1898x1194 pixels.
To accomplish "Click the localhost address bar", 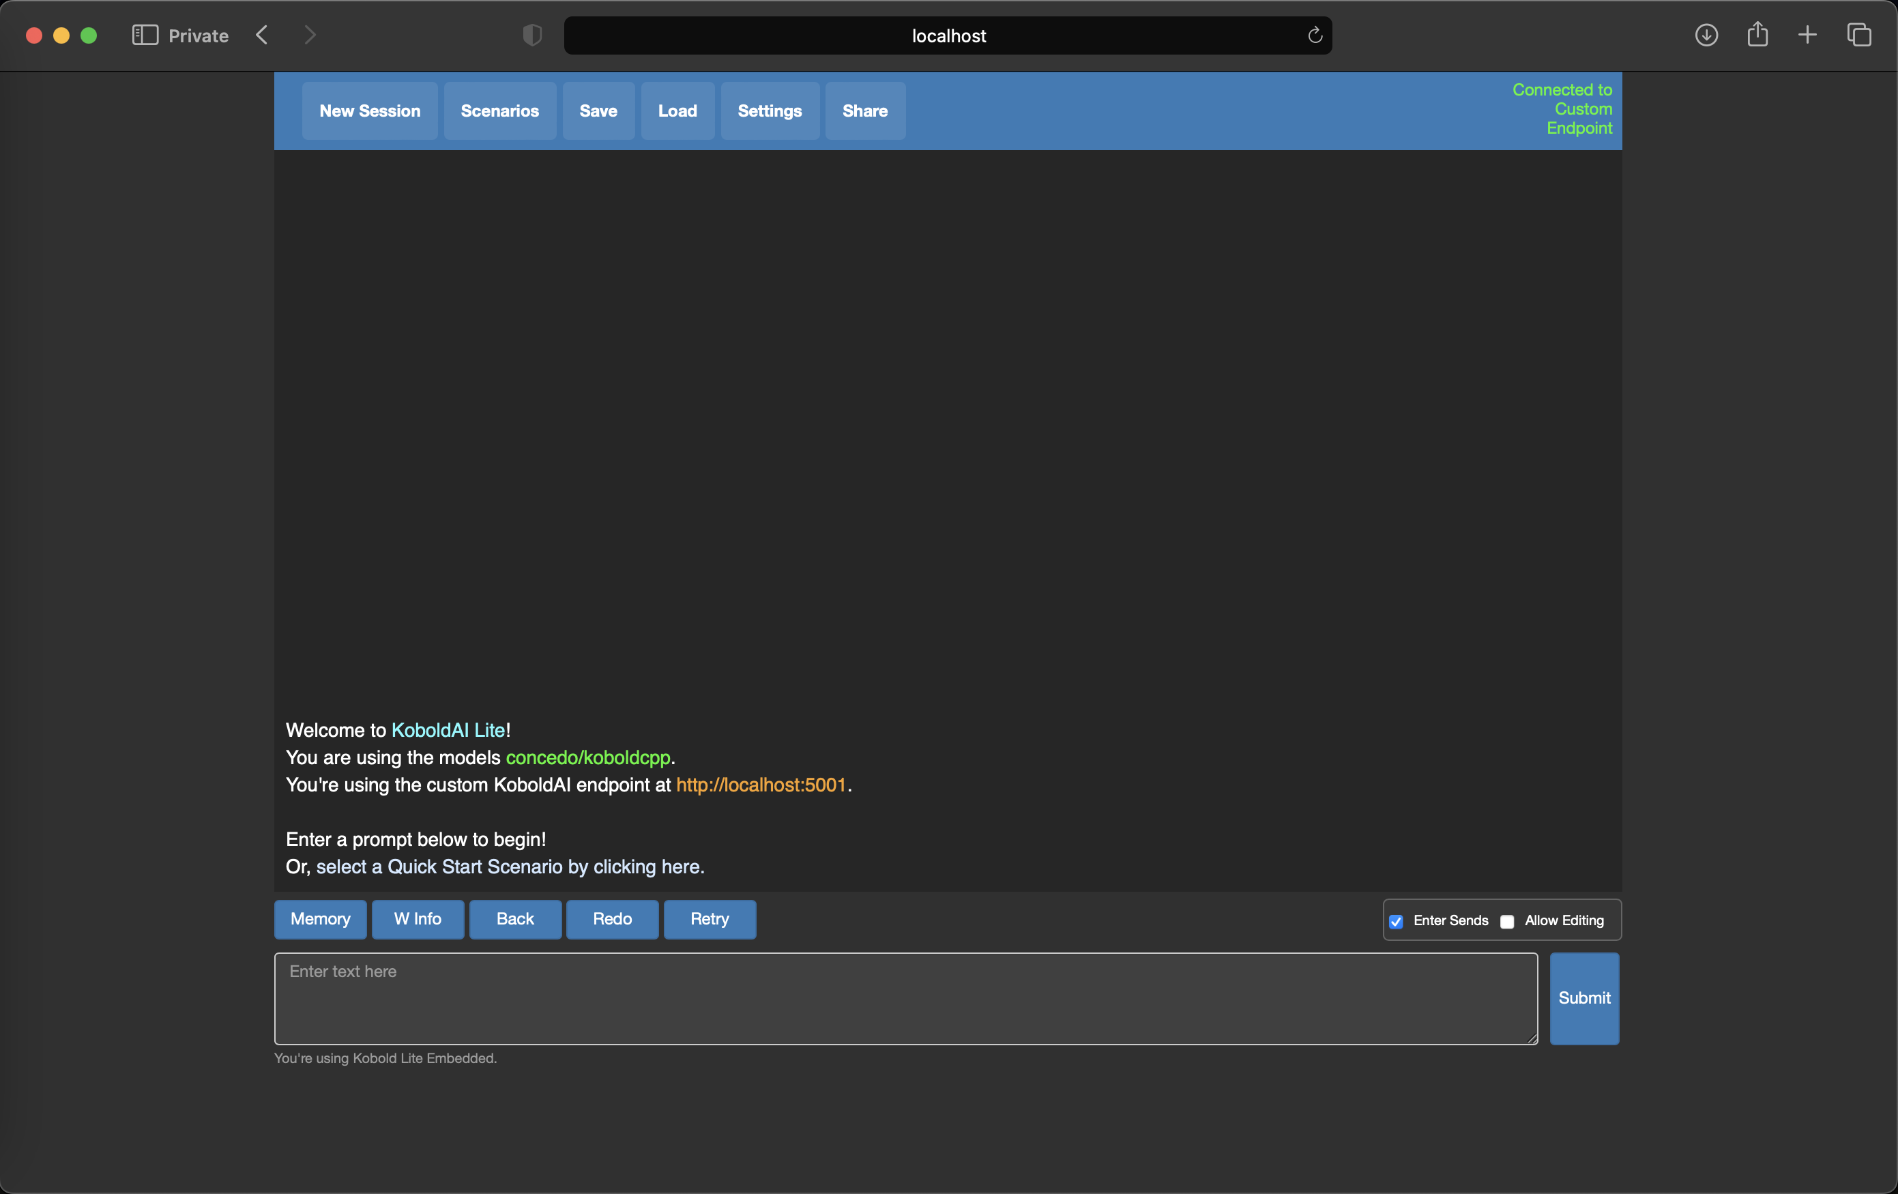I will point(948,35).
